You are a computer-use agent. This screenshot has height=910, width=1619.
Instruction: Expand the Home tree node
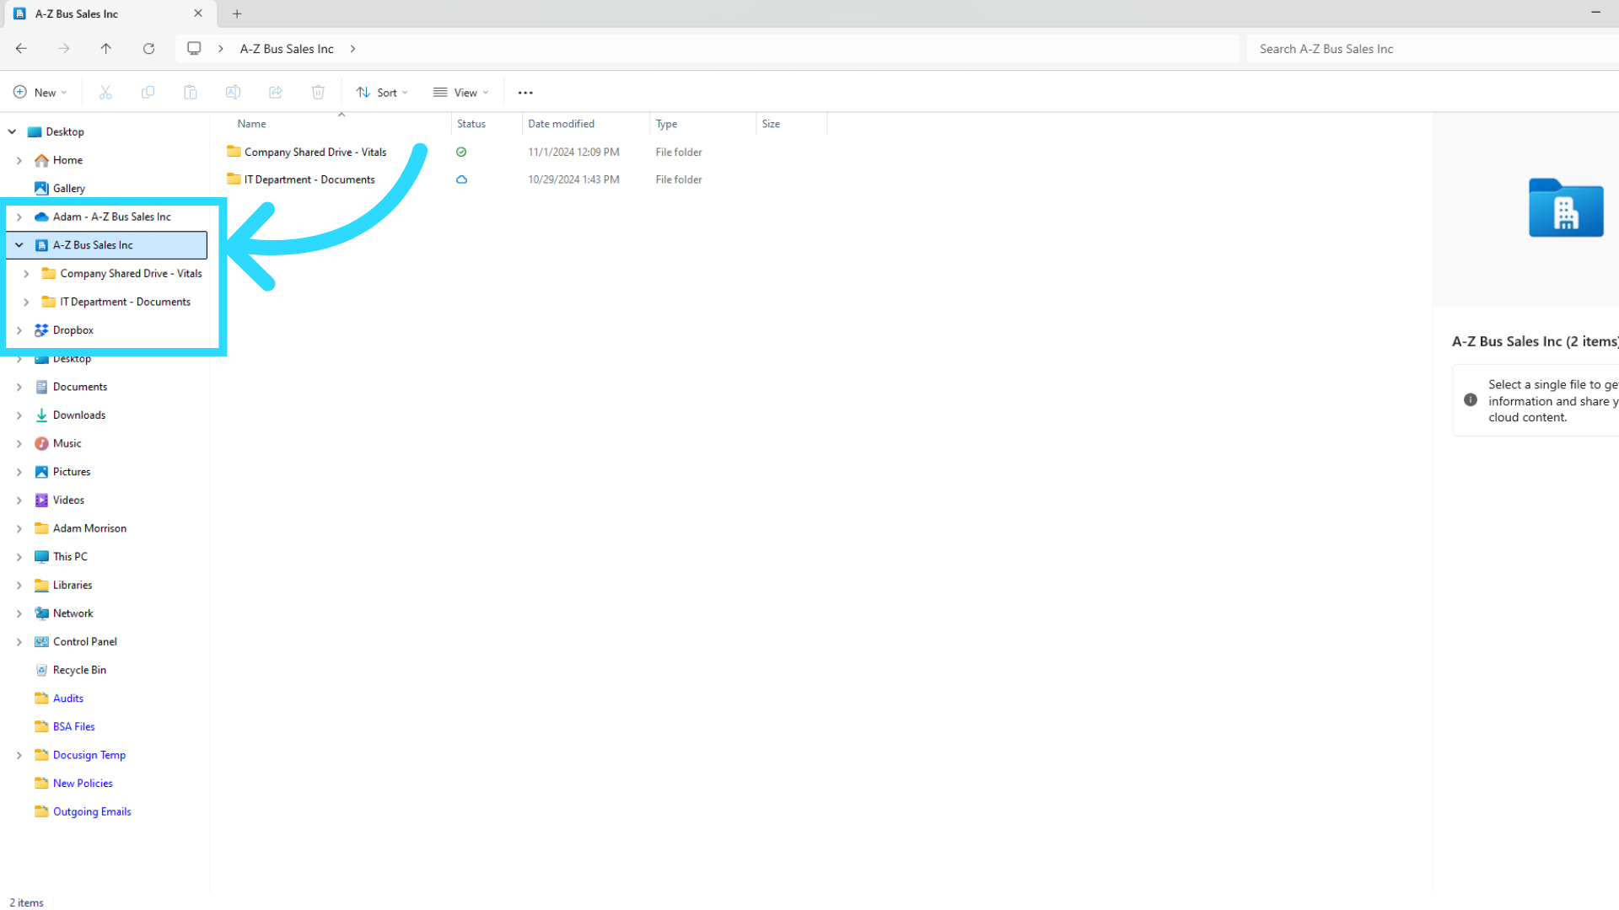[x=19, y=160]
